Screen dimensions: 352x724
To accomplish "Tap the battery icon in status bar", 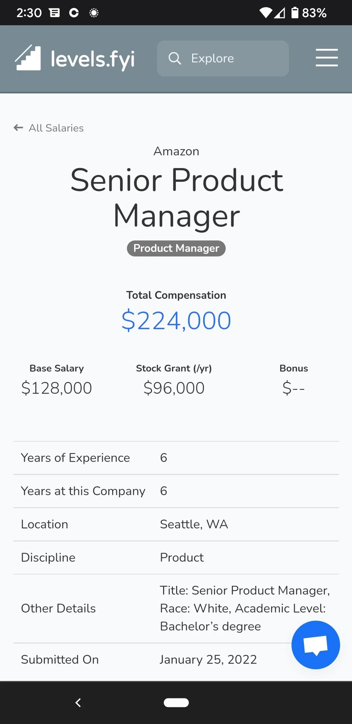I will pyautogui.click(x=295, y=13).
